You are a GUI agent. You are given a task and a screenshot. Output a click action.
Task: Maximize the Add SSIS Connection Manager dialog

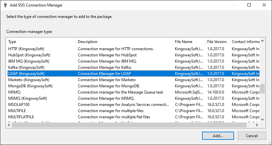point(249,5)
